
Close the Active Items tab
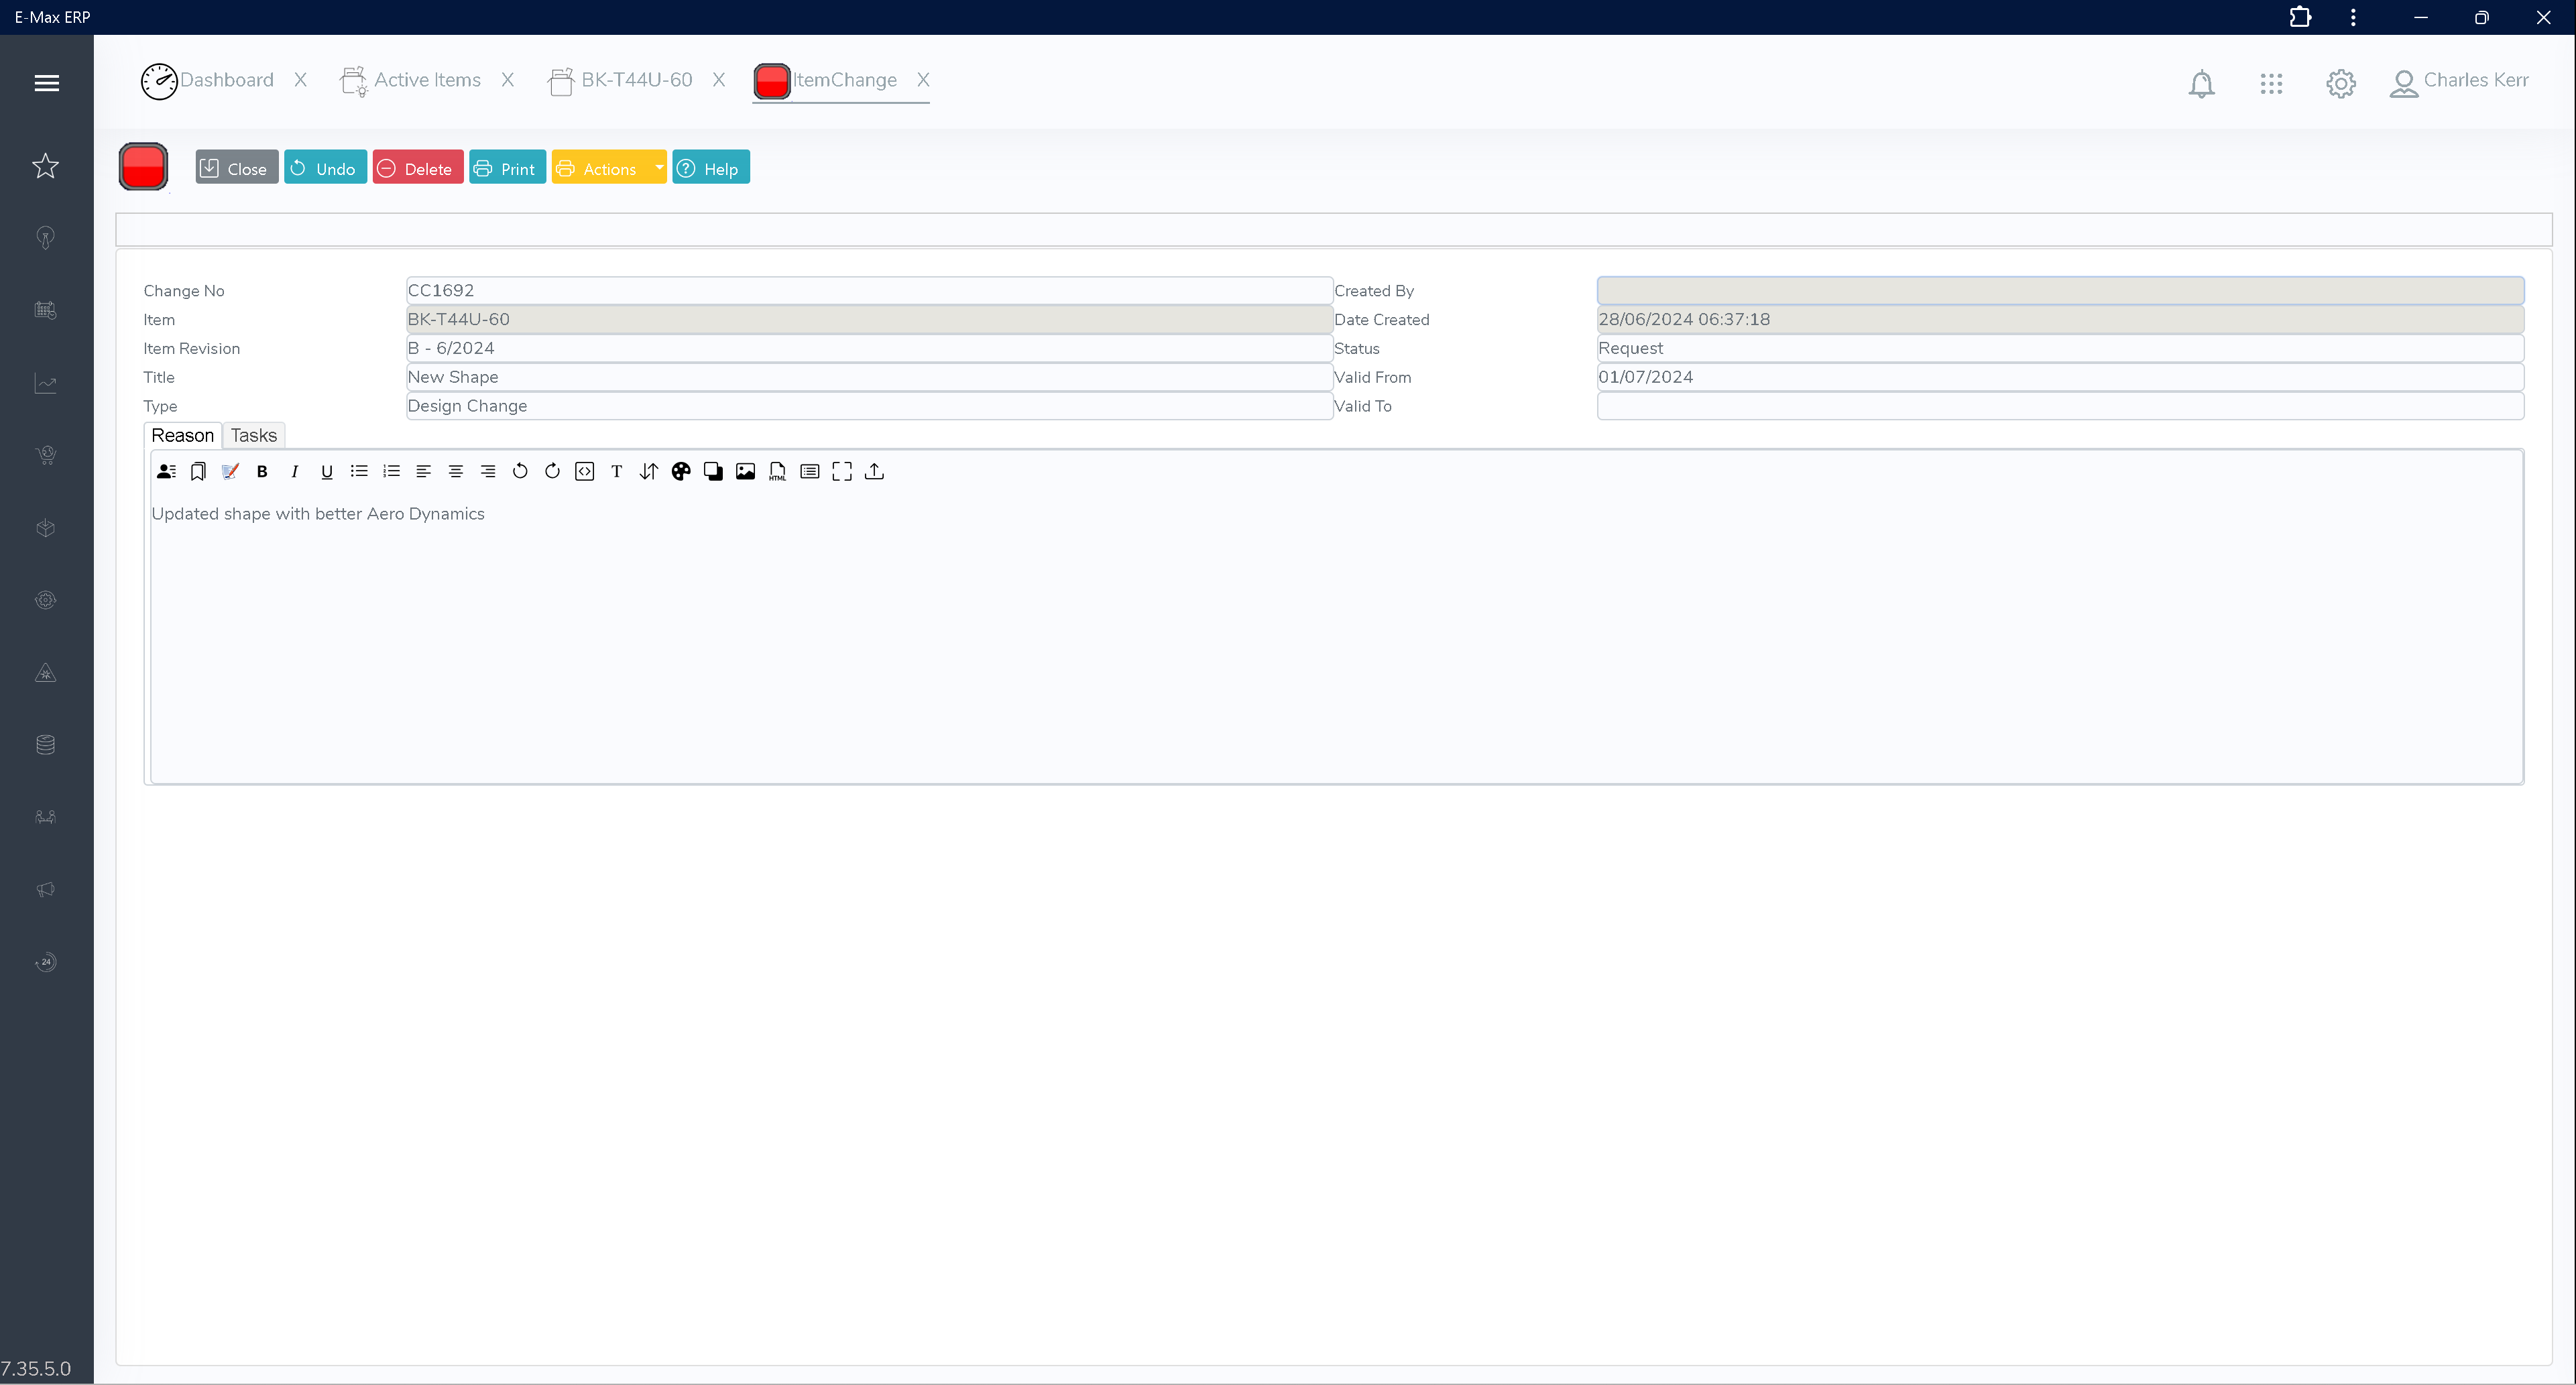click(508, 81)
